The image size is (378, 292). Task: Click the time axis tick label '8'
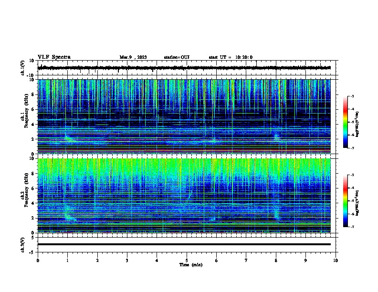[x=276, y=261]
